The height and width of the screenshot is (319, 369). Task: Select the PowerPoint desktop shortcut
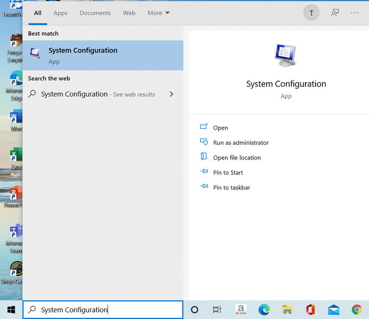[14, 197]
